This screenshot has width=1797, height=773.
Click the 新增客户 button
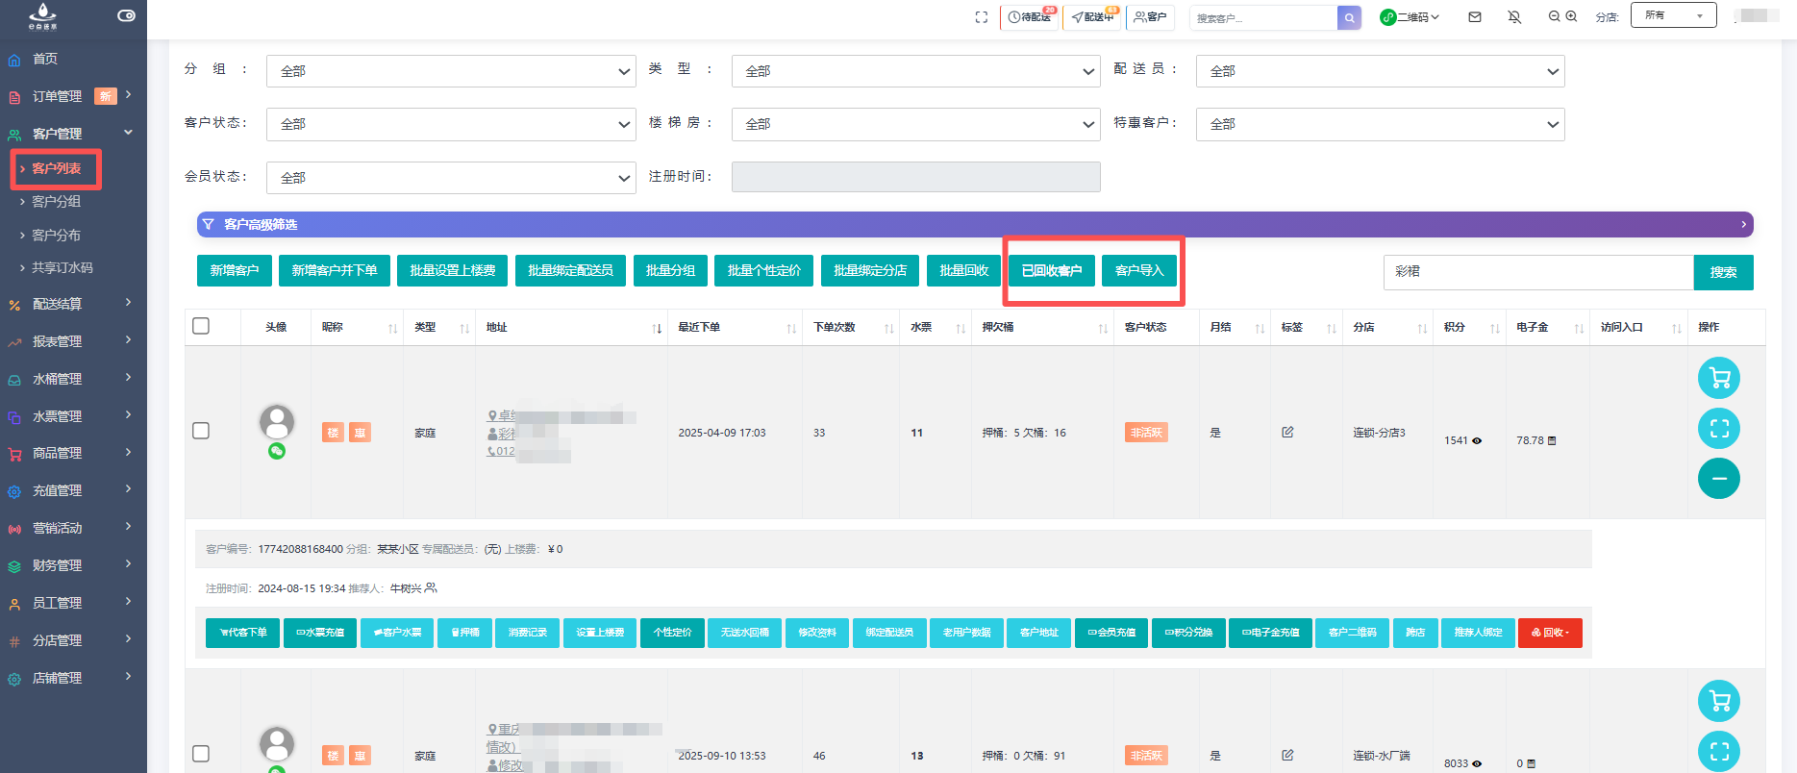(x=235, y=271)
